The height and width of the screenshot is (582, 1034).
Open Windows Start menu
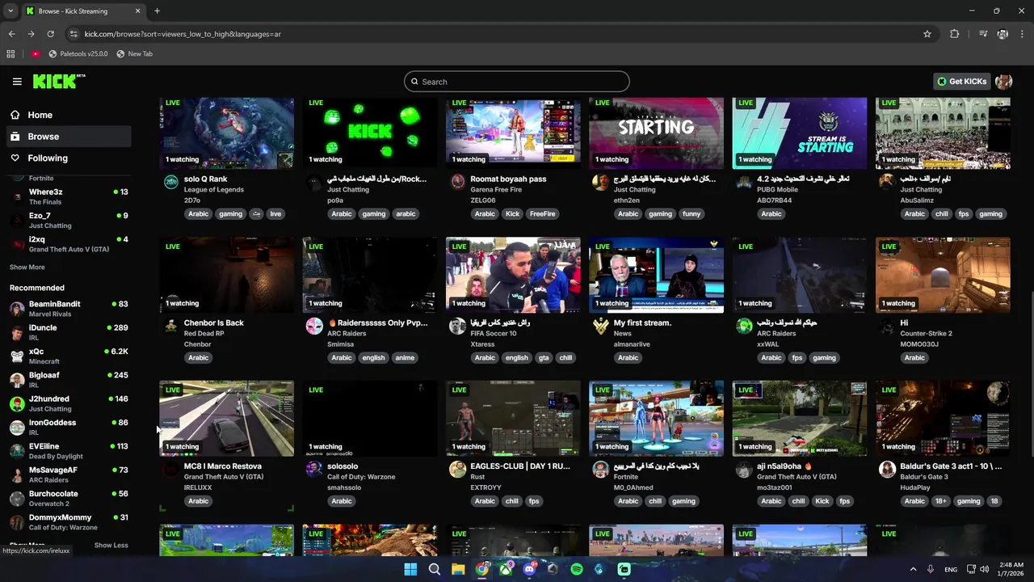coord(410,569)
